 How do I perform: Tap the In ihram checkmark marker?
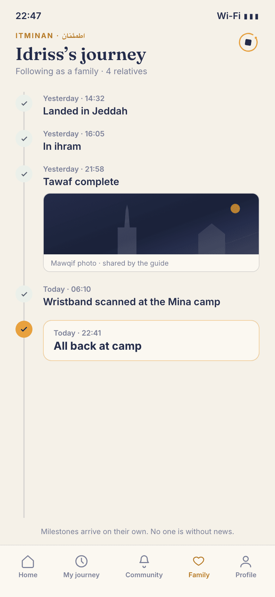point(24,139)
